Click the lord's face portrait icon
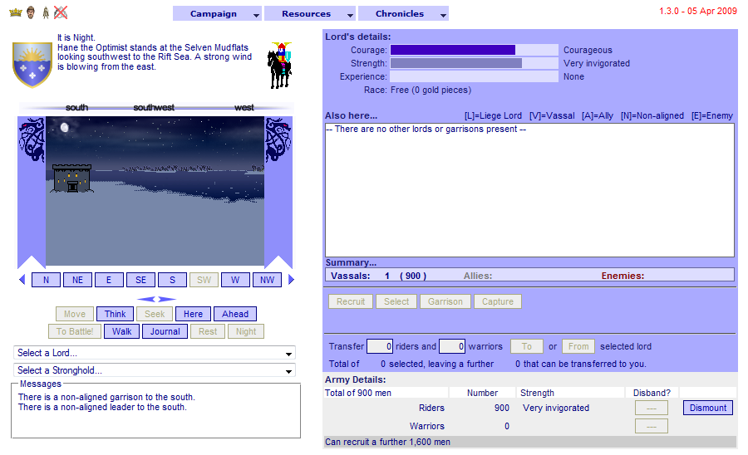Viewport: 748px width, 455px height. tap(30, 12)
